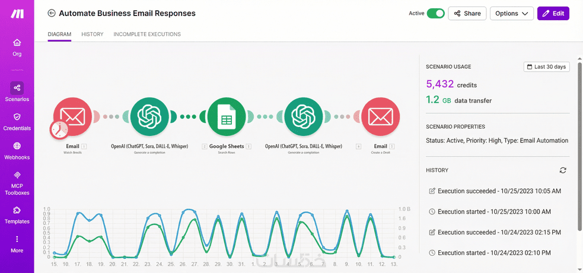Switch to the HISTORY tab
Screen dimensions: 583x273
point(92,34)
